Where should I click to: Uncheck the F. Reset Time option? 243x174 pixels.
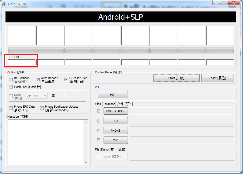pyautogui.click(x=66, y=80)
